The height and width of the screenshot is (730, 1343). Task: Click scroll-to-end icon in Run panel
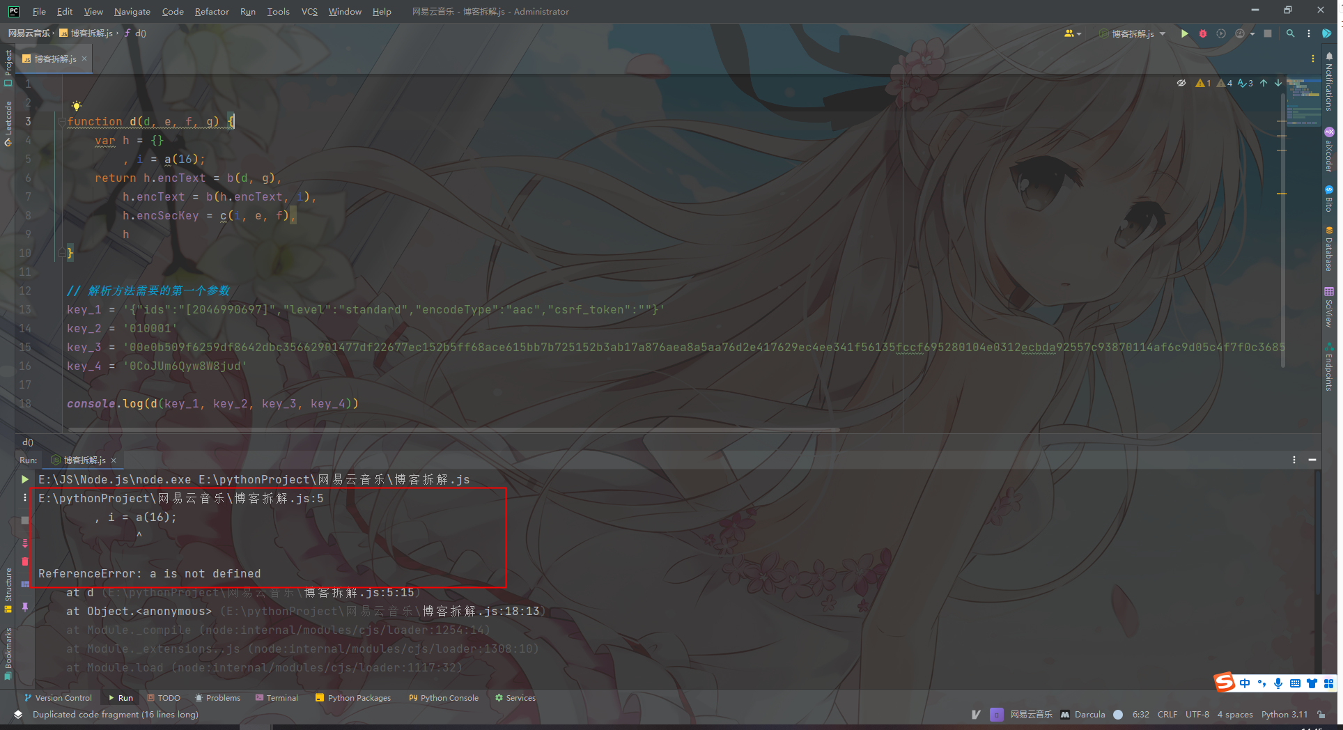pos(25,543)
